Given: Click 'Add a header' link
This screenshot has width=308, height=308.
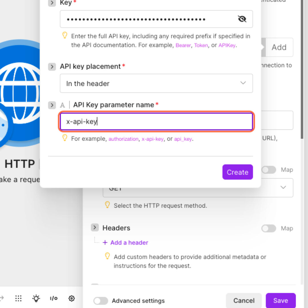Looking at the screenshot, I should point(125,243).
